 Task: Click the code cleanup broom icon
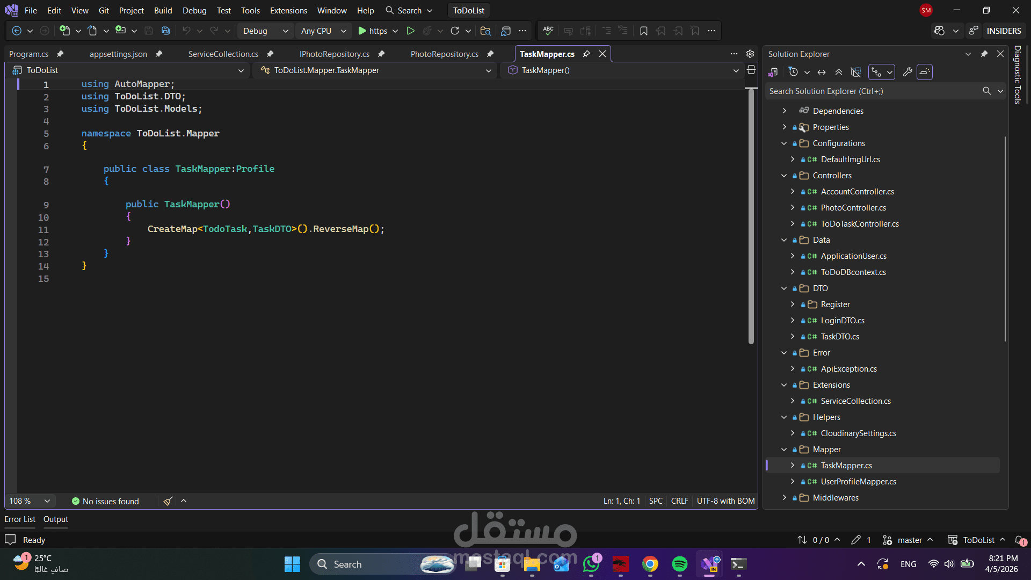tap(168, 501)
